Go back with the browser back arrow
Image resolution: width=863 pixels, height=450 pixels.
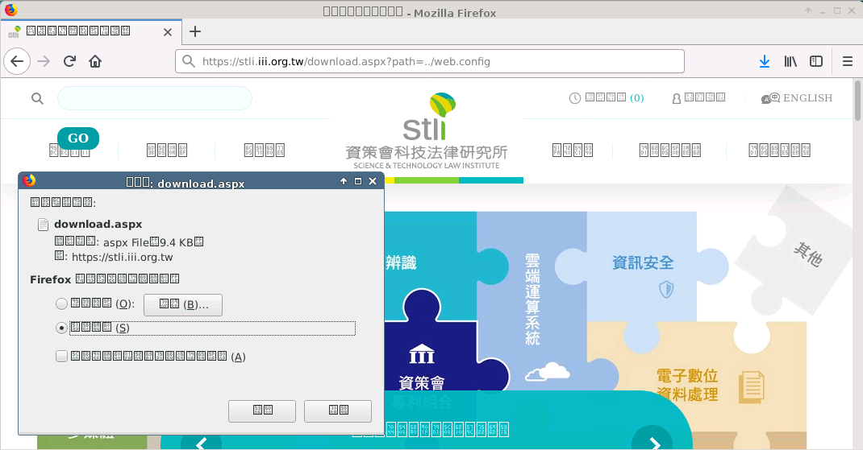click(16, 61)
